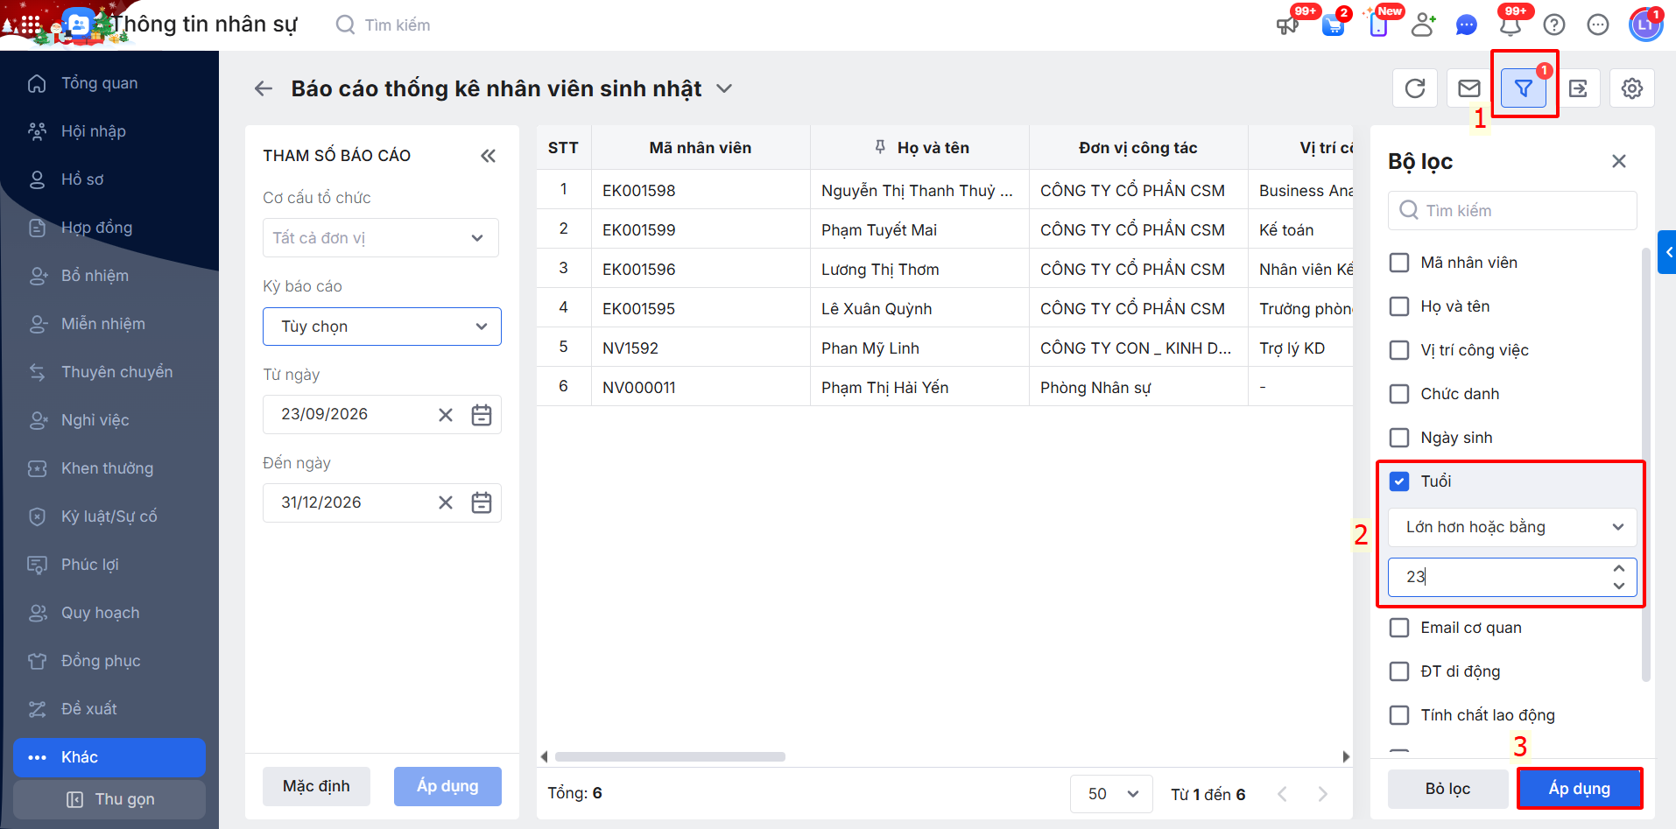Expand the Kỳ báo cáo dropdown
Viewport: 1676px width, 829px height.
382,327
